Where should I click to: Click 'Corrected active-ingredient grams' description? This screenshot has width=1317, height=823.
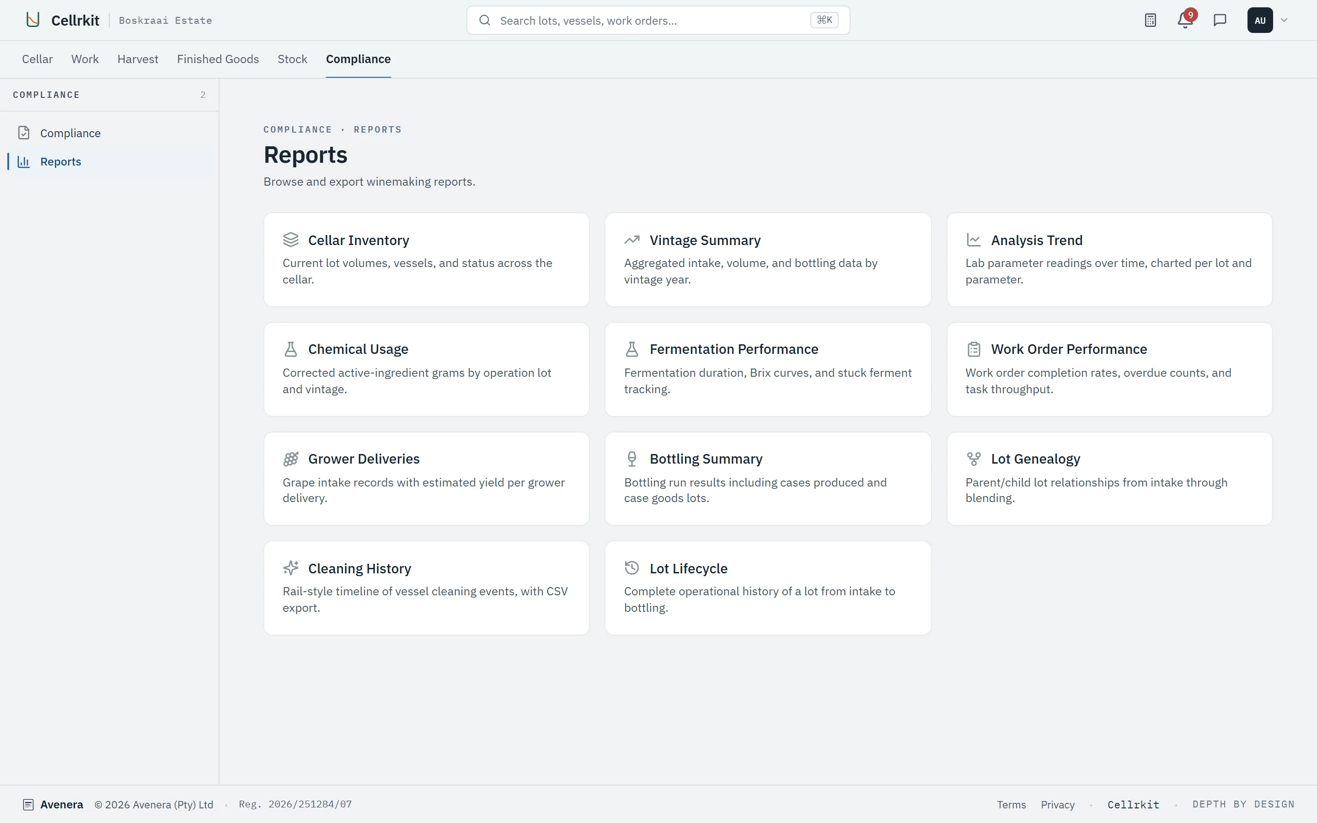[417, 380]
